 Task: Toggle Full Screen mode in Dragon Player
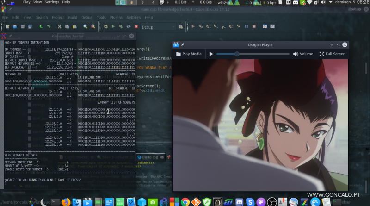[x=332, y=54]
